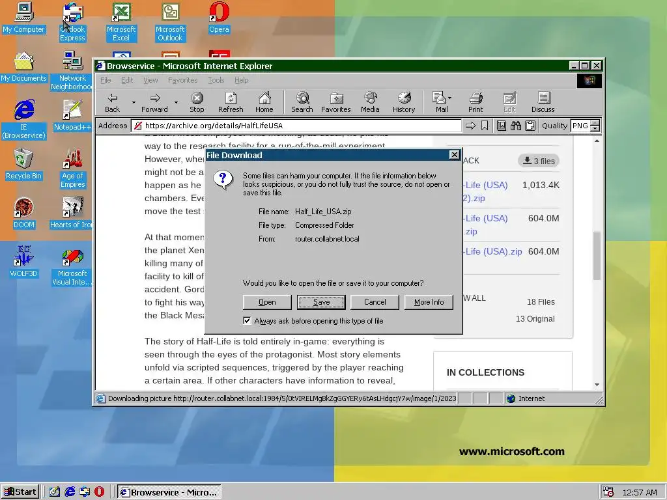This screenshot has height=500, width=667.
Task: Open the bookmarks book icon
Action: click(x=502, y=126)
